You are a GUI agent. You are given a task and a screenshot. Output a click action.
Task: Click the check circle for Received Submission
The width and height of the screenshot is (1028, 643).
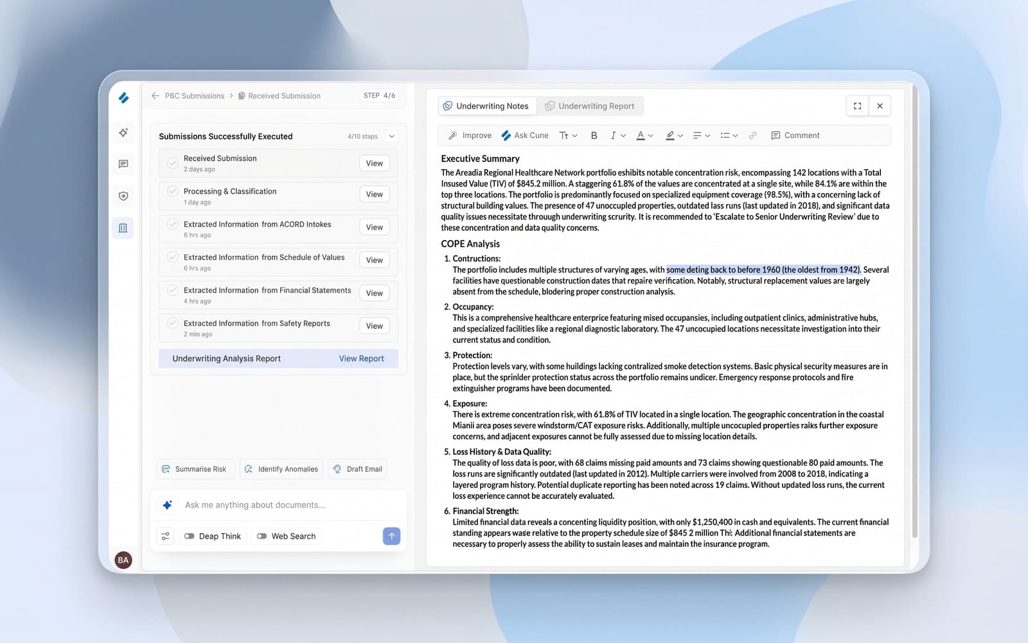[173, 163]
